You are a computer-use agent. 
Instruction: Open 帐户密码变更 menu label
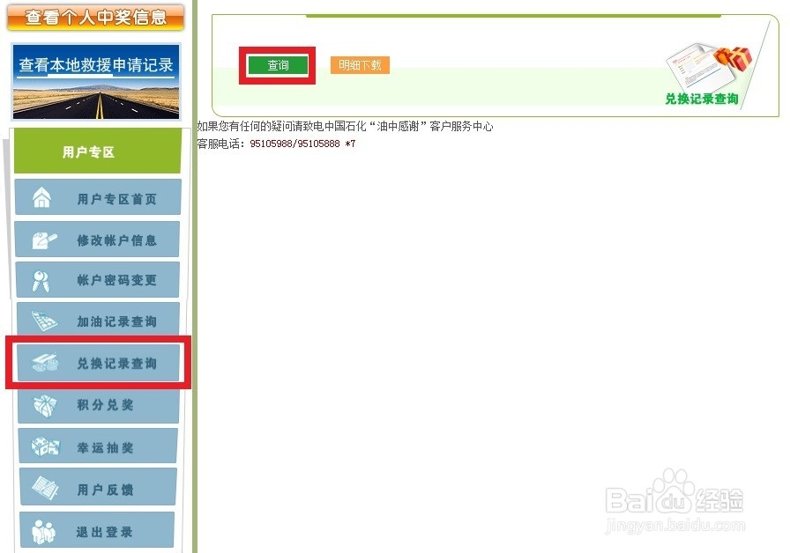(x=117, y=280)
